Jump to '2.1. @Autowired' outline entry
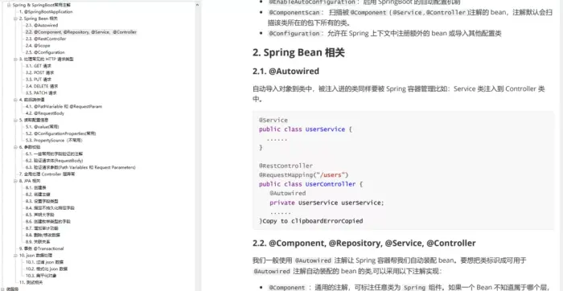 (x=42, y=26)
